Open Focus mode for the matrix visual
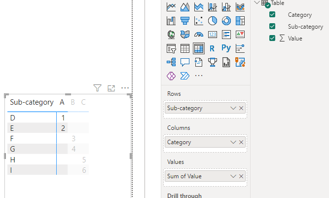 click(x=111, y=88)
